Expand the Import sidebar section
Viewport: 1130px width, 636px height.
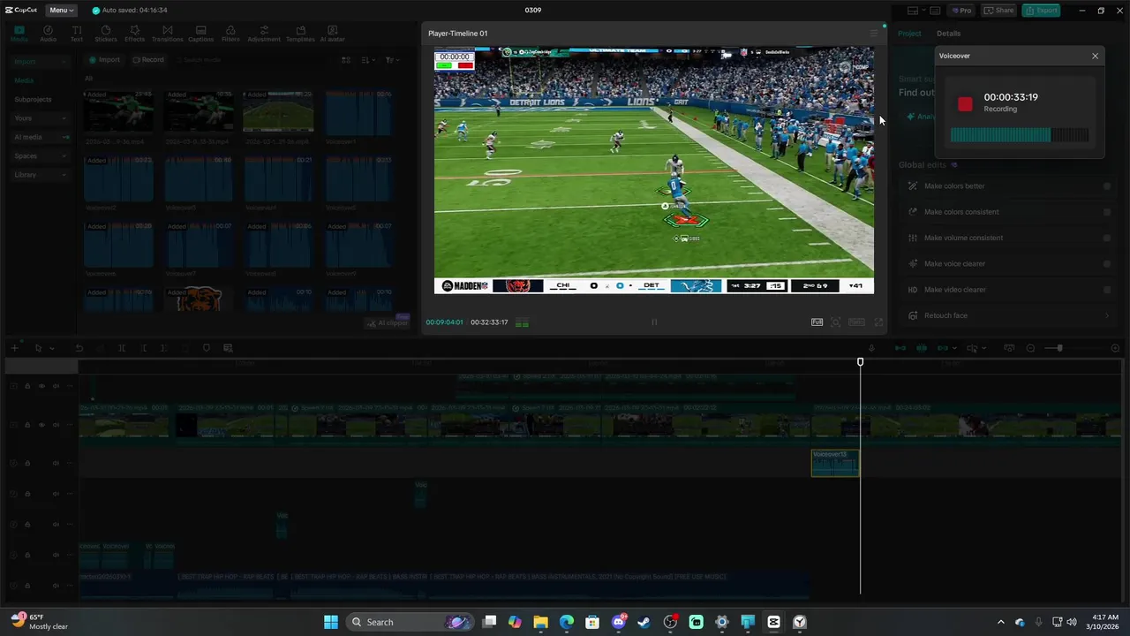click(40, 62)
